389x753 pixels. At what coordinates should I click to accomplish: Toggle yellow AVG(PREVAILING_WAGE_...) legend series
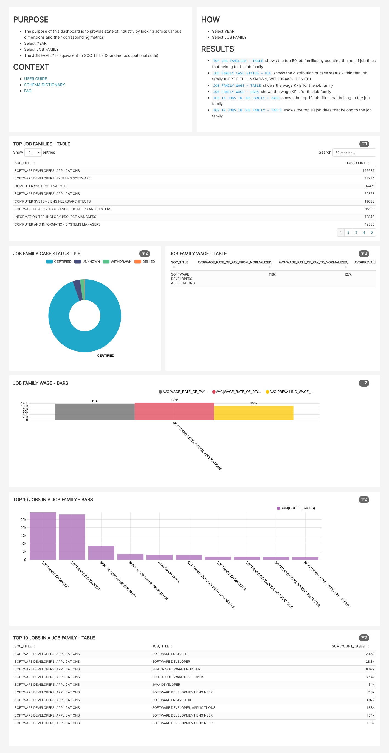(289, 392)
